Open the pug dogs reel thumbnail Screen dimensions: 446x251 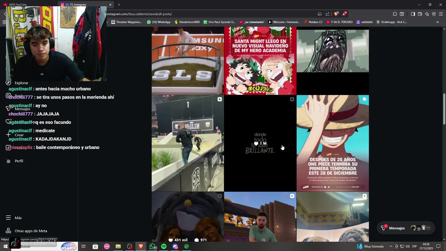point(332,217)
